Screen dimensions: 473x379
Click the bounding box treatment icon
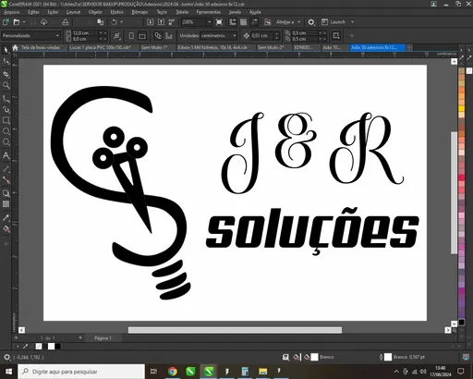coord(336,36)
